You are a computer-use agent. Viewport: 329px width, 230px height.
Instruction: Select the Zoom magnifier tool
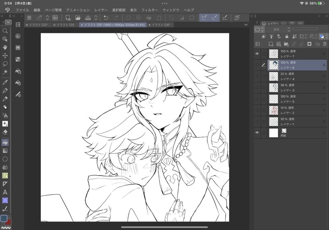pos(5,31)
